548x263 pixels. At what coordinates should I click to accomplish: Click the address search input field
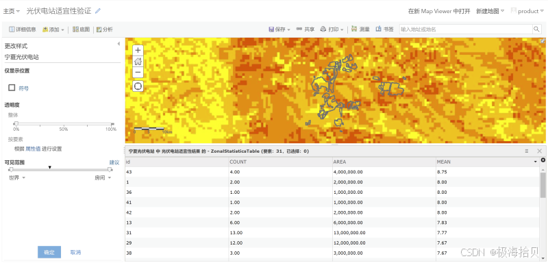coord(466,29)
